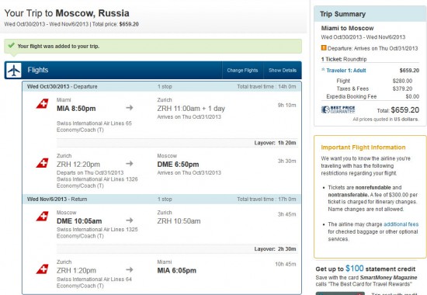
Task: Click the Best Price Guarantee badge
Action: (338, 109)
